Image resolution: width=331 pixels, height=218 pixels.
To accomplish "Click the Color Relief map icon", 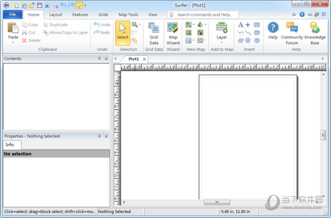I will 200,33.
